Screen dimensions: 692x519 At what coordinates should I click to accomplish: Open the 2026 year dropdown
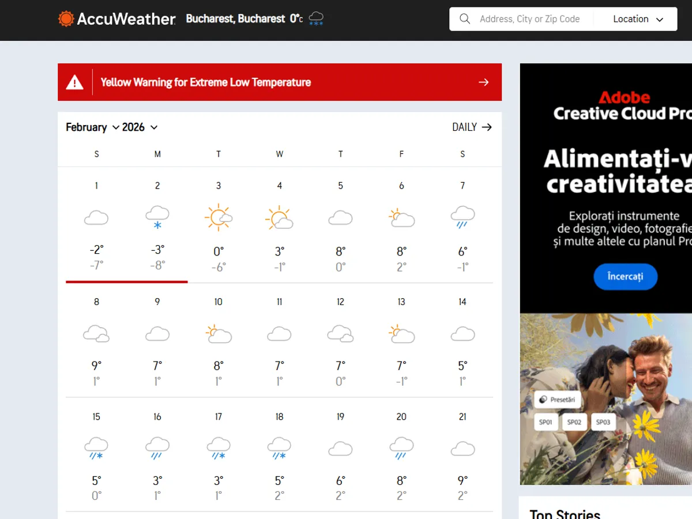pyautogui.click(x=138, y=127)
